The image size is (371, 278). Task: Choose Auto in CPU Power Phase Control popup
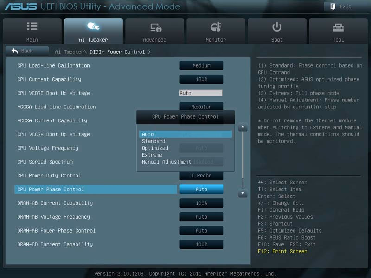coord(185,134)
